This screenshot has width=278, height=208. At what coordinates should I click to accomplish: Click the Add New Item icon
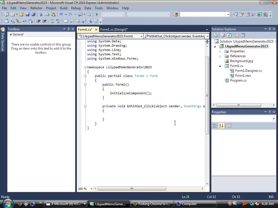tap(12, 15)
